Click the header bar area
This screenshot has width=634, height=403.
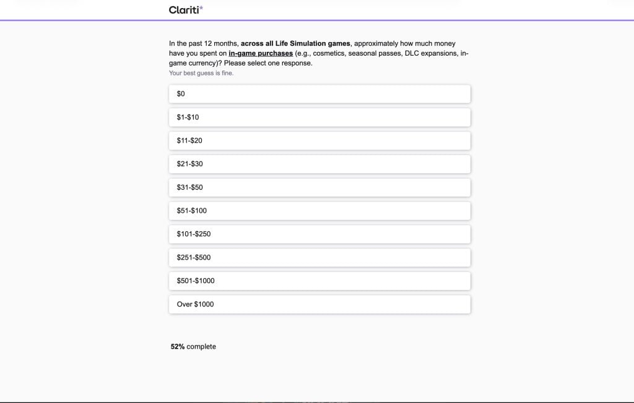(317, 10)
